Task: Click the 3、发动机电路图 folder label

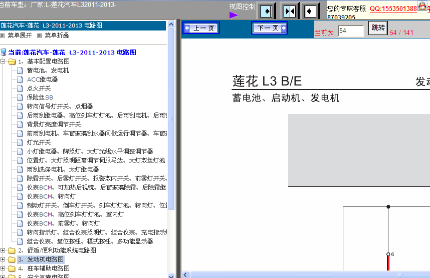Action: point(41,259)
